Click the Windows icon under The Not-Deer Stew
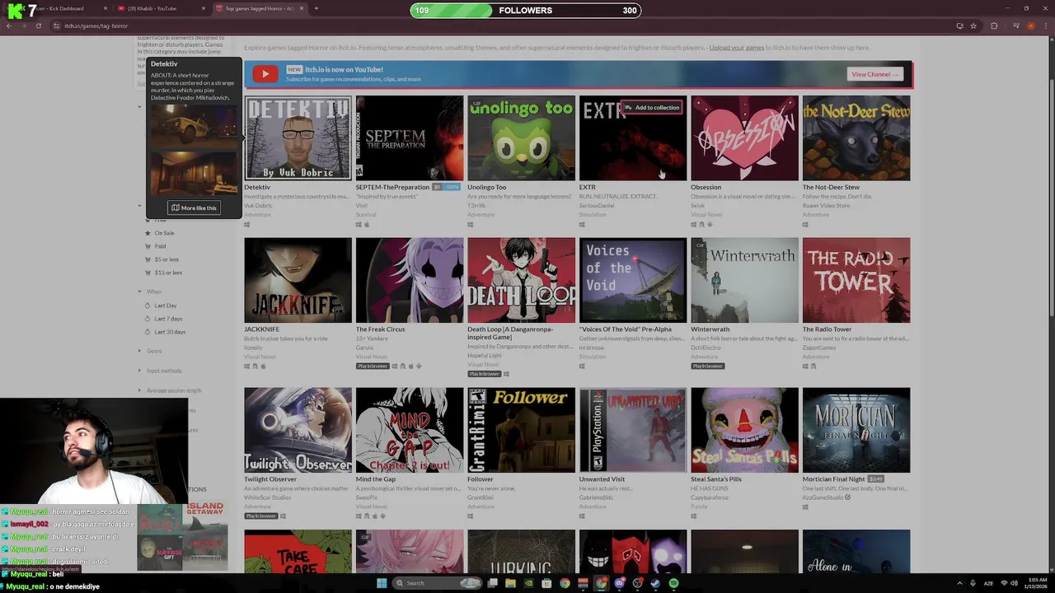1055x593 pixels. (x=805, y=224)
